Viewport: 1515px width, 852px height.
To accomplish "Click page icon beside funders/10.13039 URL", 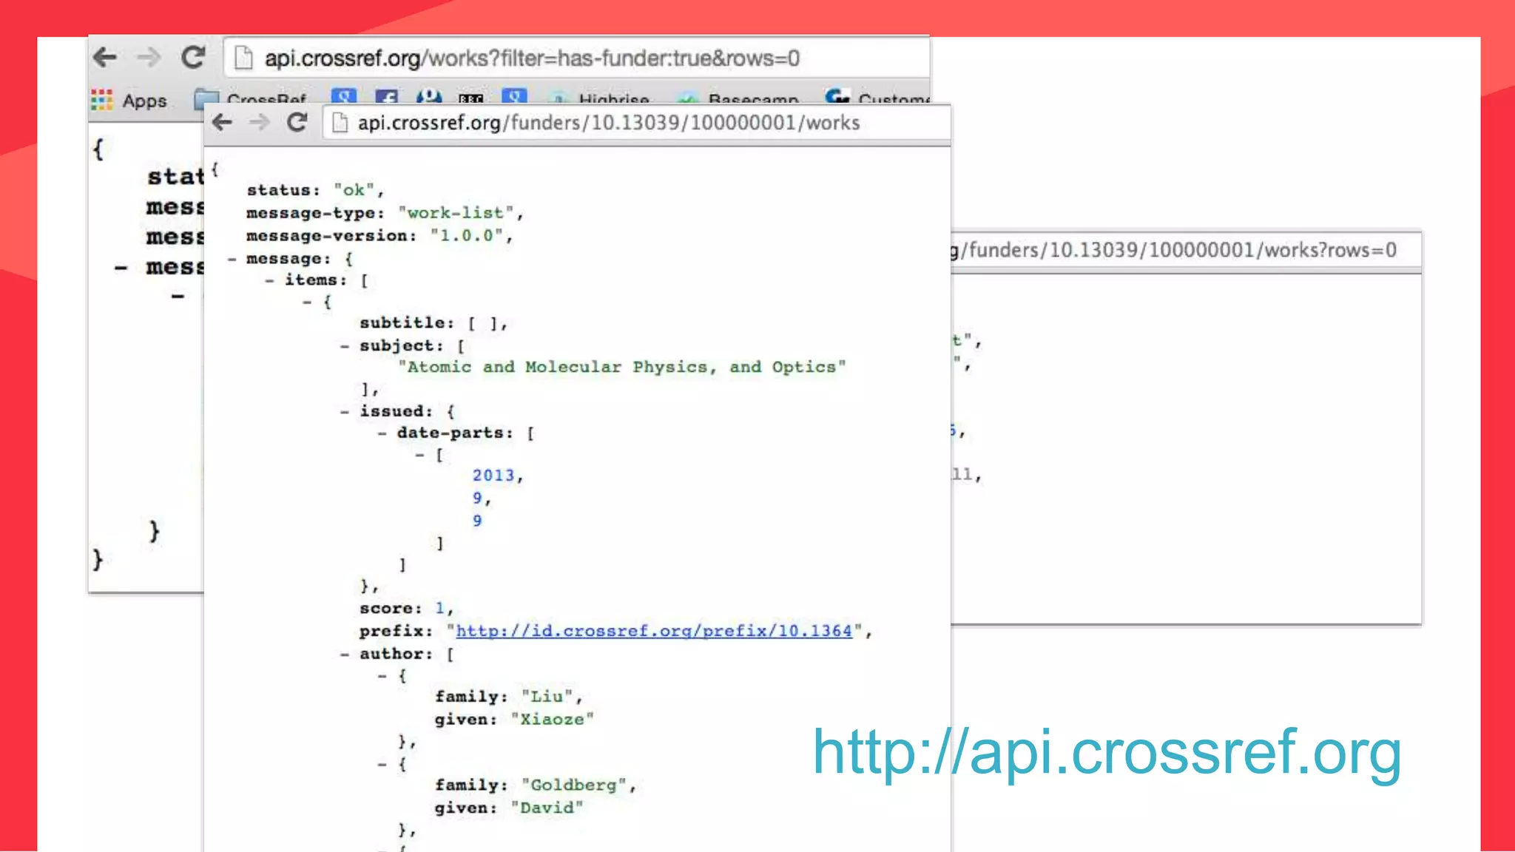I will click(x=340, y=123).
